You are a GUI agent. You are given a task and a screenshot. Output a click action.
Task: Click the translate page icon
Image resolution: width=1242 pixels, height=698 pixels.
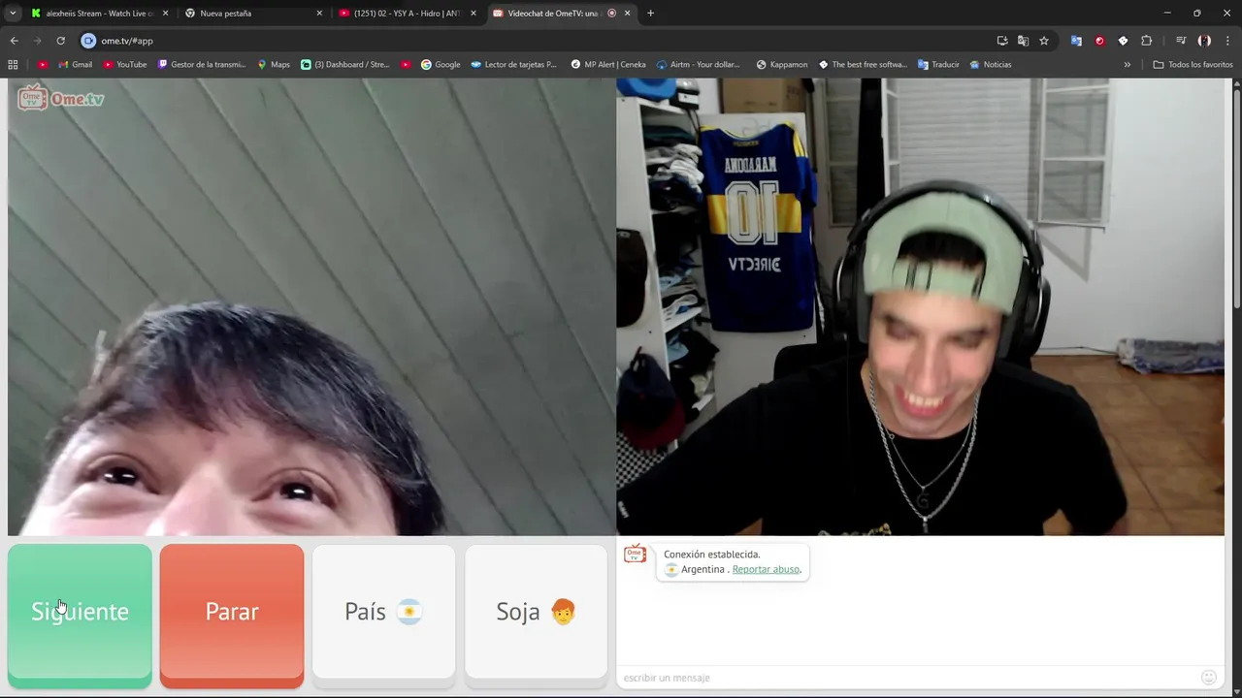(1023, 41)
